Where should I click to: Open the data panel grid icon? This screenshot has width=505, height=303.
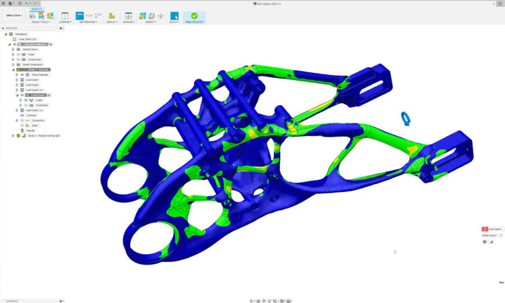[x=3, y=3]
